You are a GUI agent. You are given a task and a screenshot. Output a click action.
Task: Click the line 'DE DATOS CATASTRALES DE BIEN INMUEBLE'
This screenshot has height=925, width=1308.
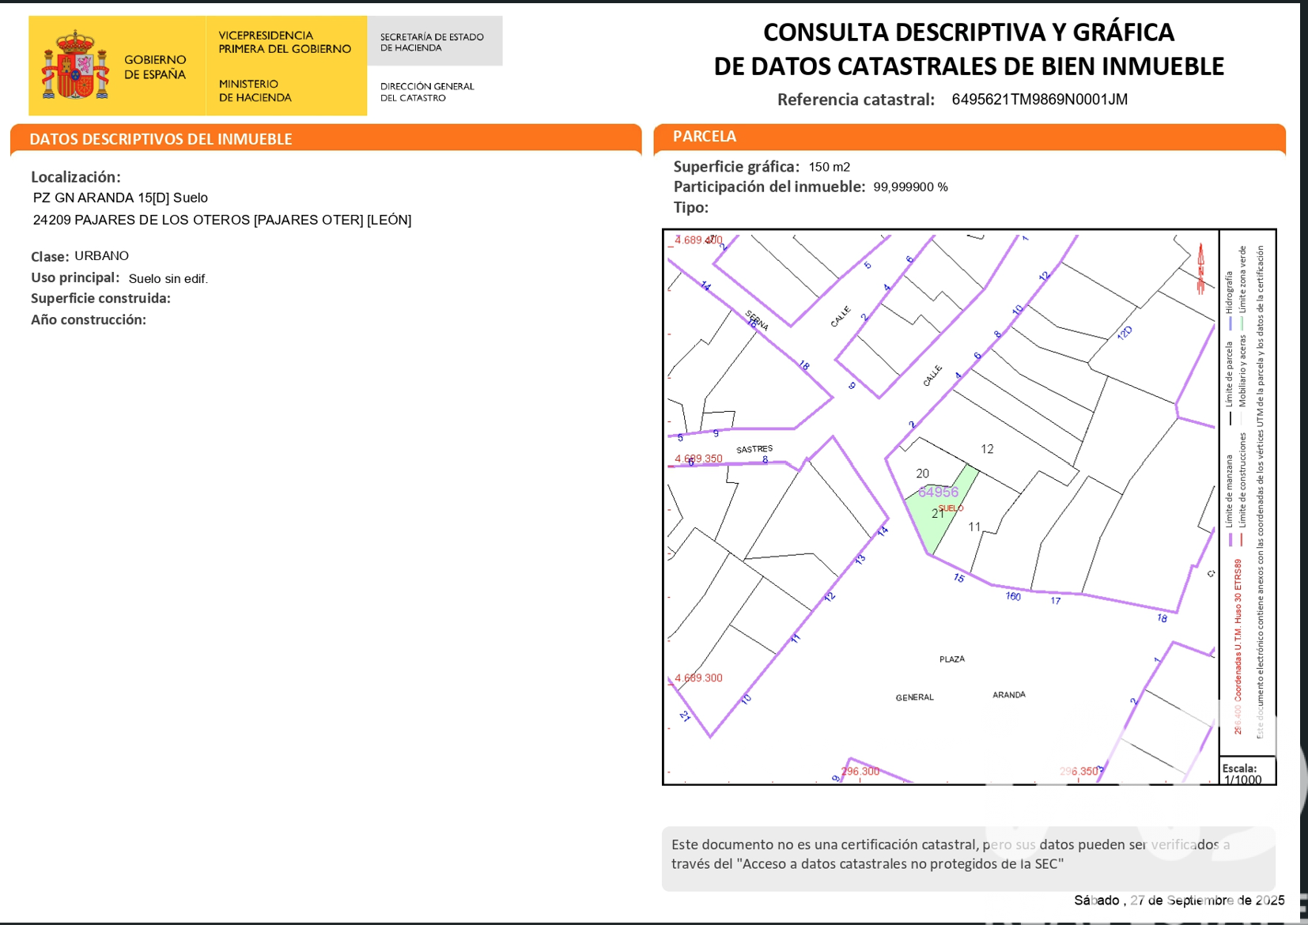[969, 66]
